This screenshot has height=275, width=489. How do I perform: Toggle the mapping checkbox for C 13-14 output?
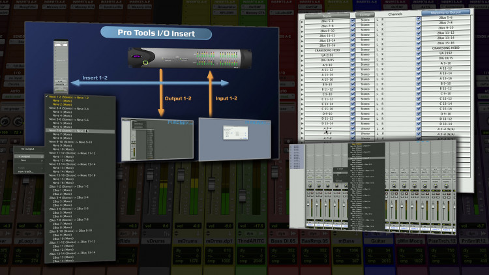[419, 104]
